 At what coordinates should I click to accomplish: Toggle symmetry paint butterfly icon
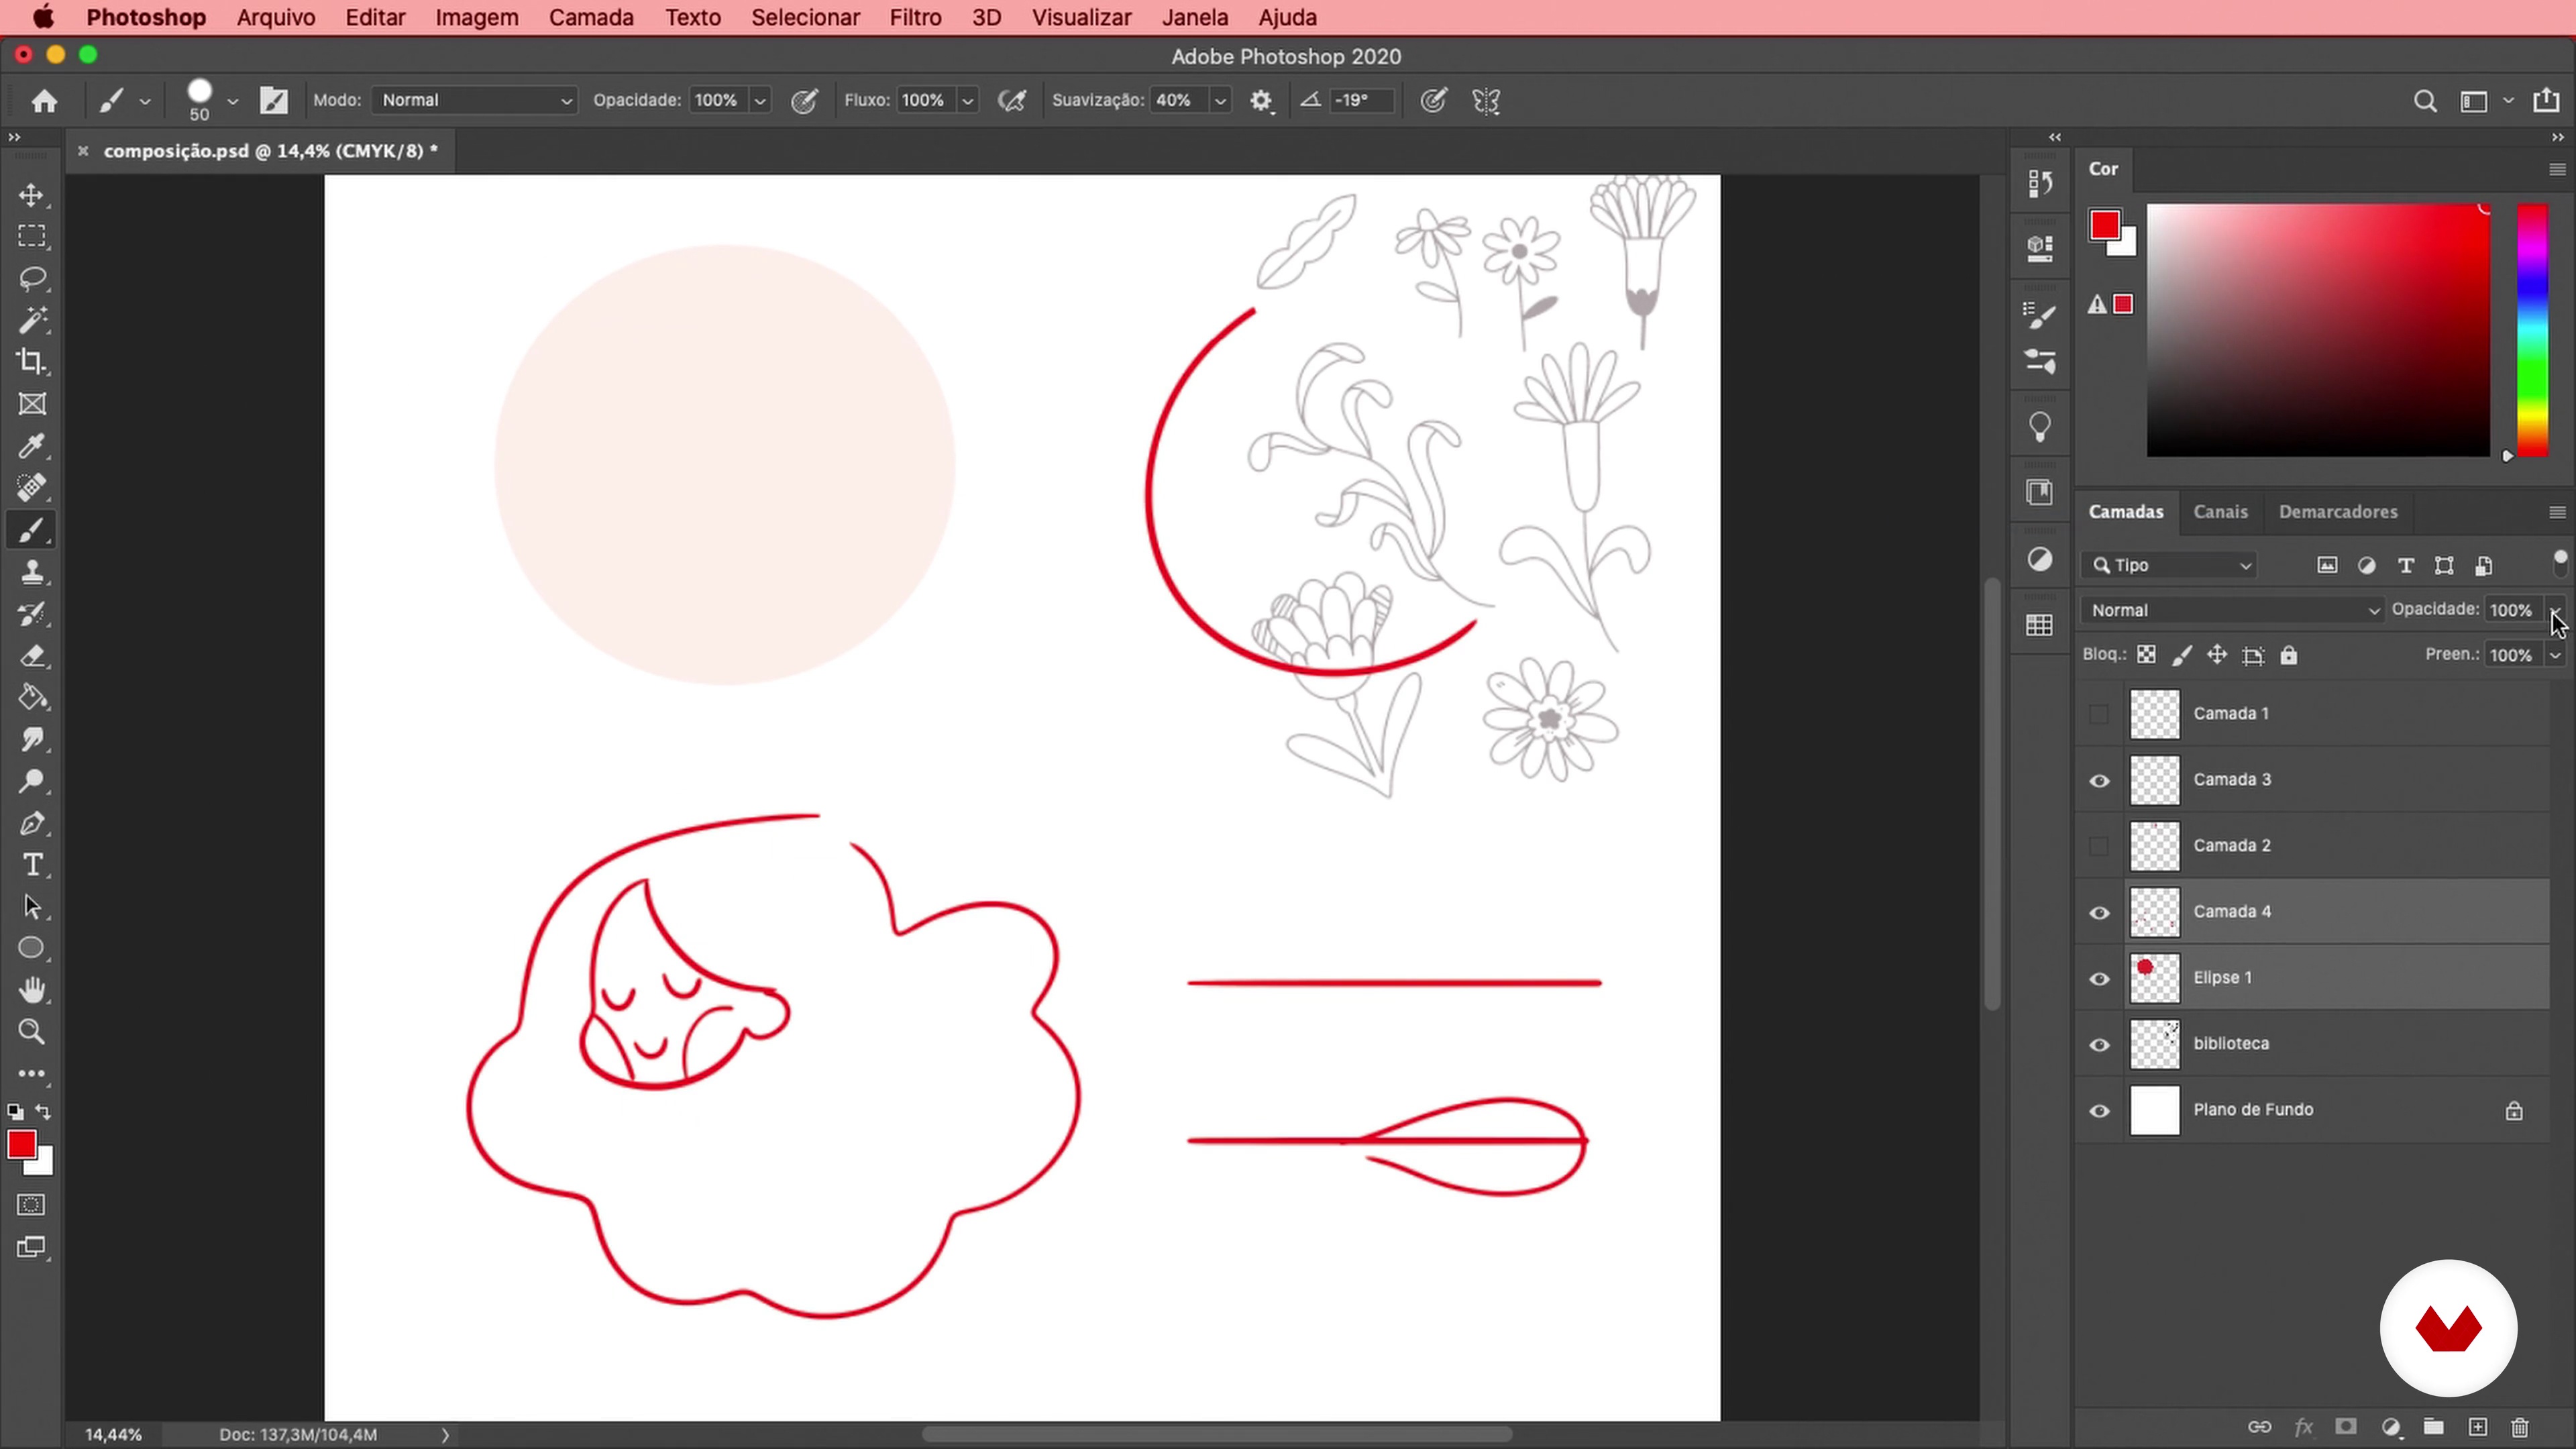1487,100
